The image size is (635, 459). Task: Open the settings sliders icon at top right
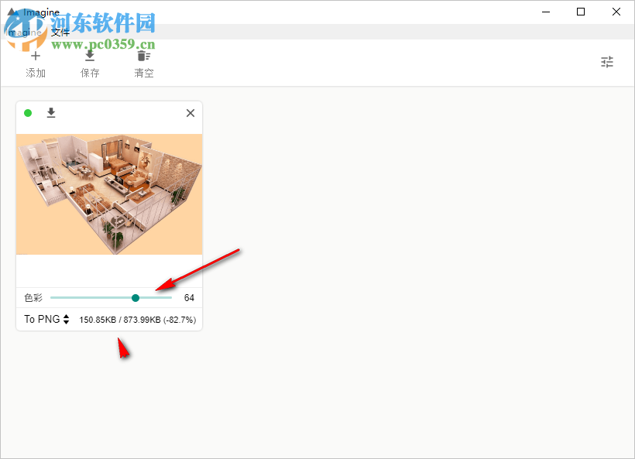tap(607, 61)
